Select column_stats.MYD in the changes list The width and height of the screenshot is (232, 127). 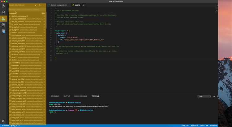pyautogui.click(x=27, y=38)
